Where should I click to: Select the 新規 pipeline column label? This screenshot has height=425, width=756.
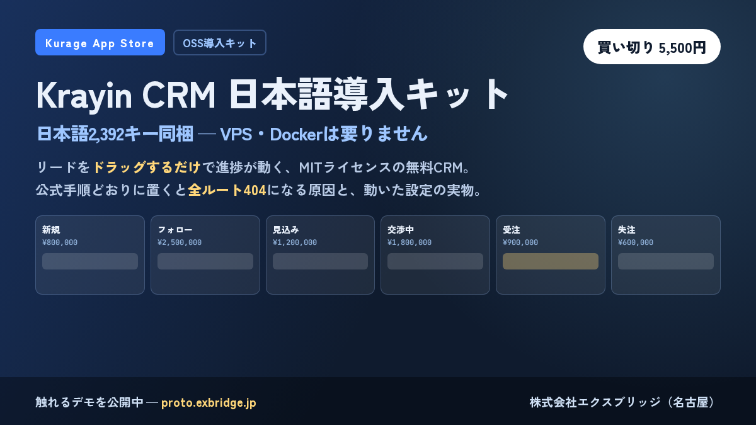point(51,230)
